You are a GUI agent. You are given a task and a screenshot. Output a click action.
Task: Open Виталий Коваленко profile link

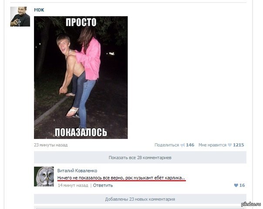(77, 171)
